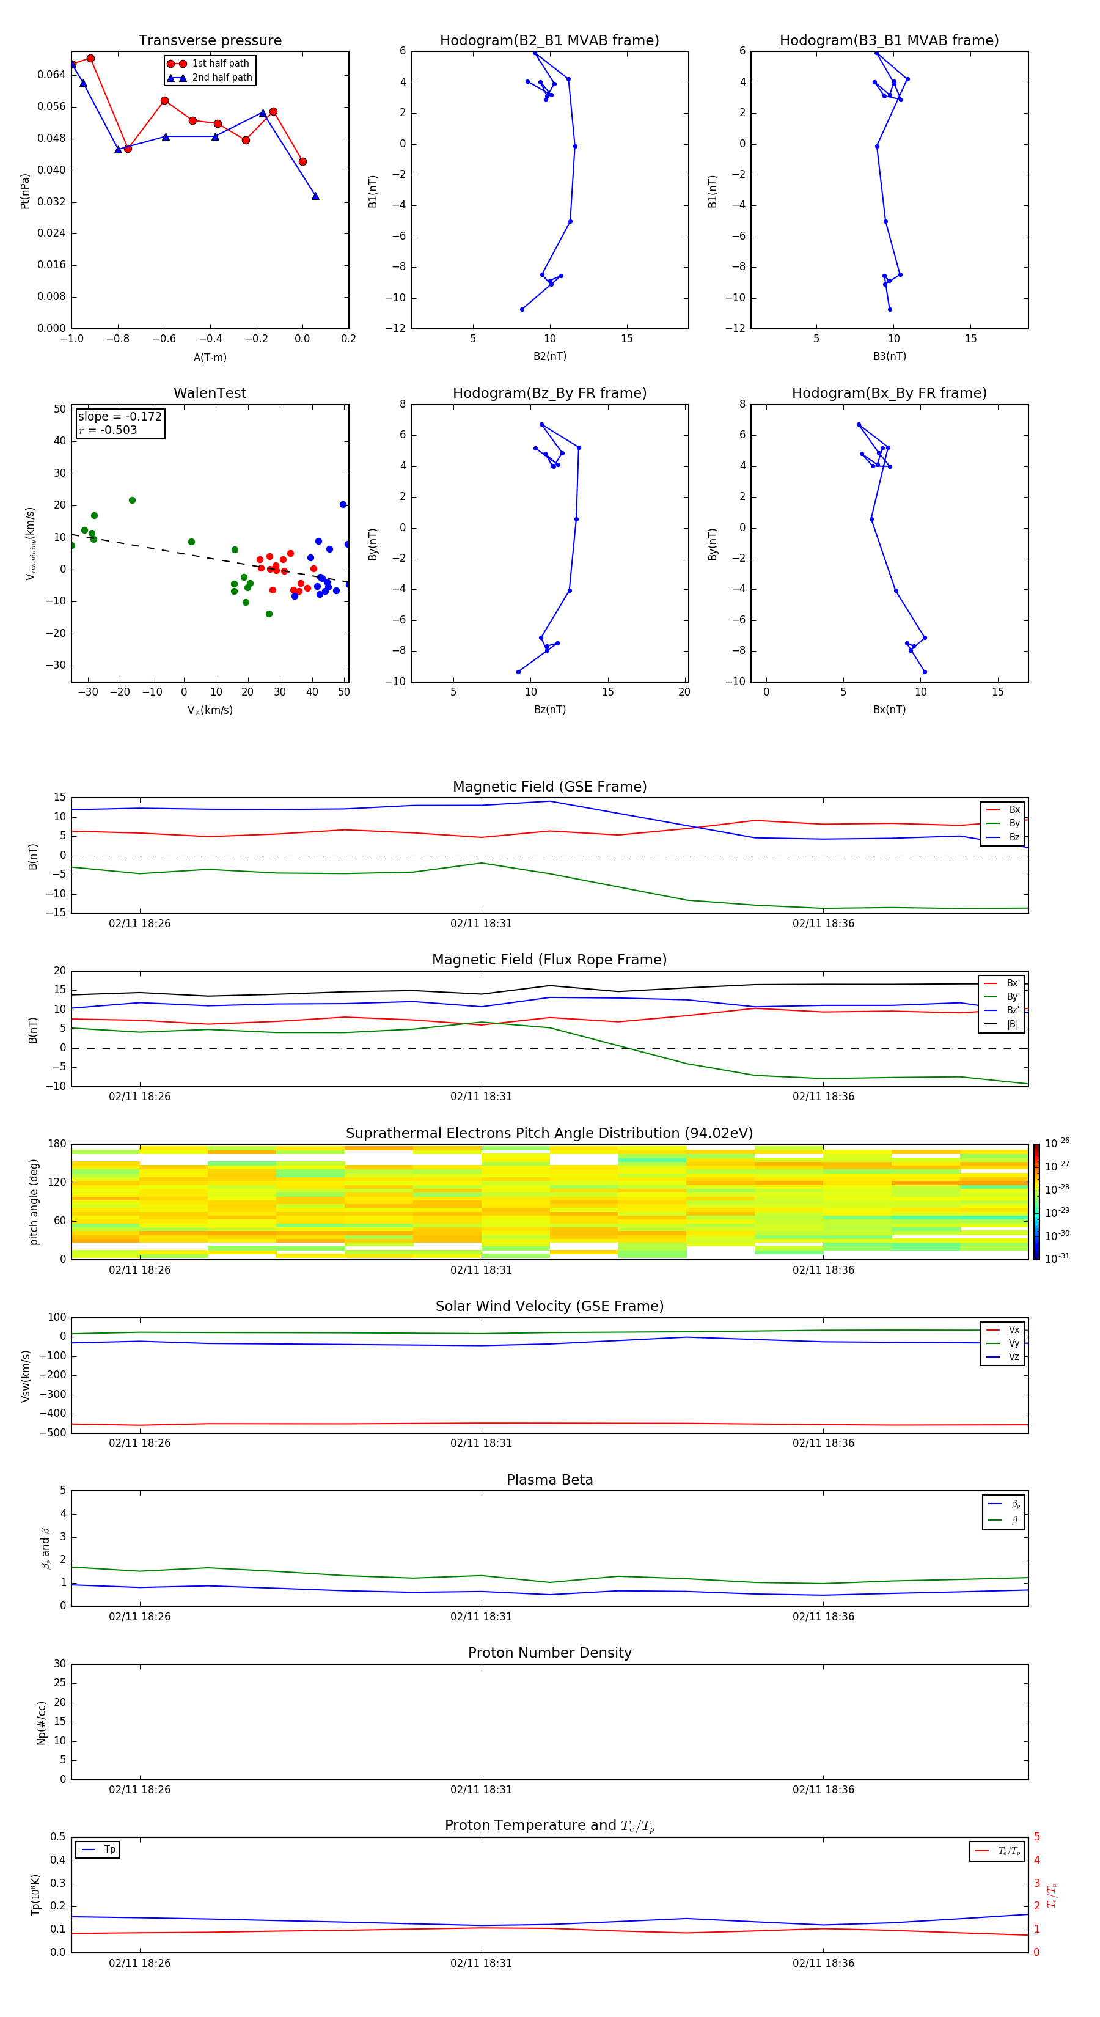Click the 'Transverse pressure' plot title
This screenshot has height=2017, width=1100.
[210, 41]
